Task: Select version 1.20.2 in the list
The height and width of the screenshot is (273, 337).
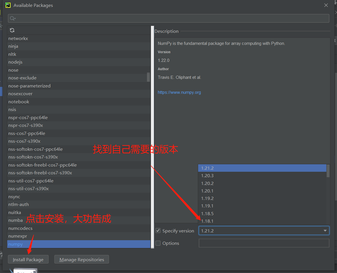Action: click(x=262, y=183)
